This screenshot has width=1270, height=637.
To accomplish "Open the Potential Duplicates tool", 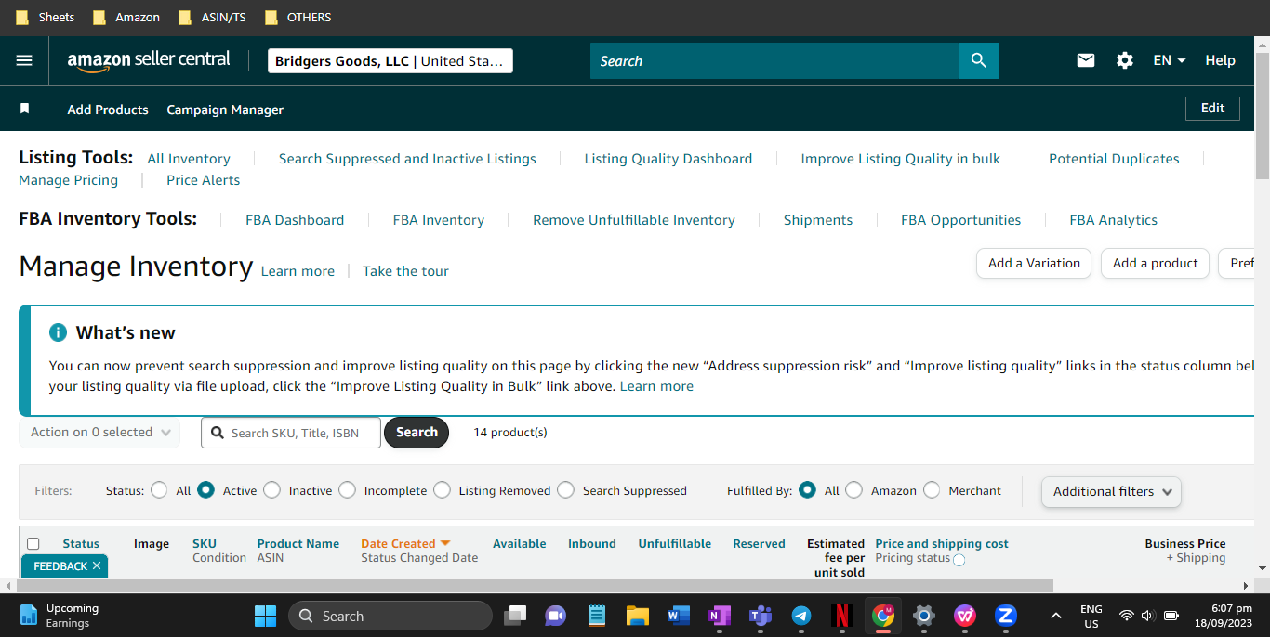I will pos(1114,159).
